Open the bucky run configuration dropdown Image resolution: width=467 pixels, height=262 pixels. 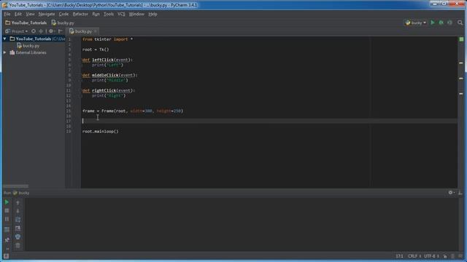(x=416, y=23)
